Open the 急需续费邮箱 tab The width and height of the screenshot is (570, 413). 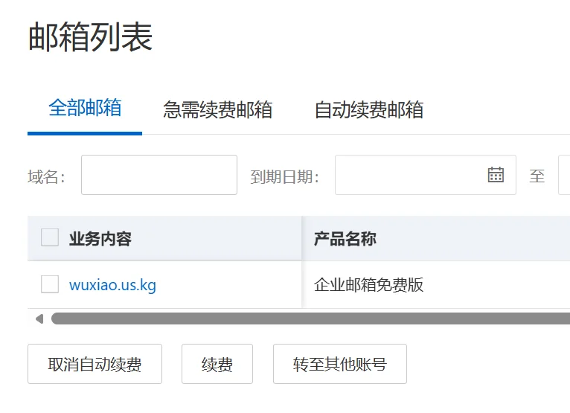(x=217, y=110)
